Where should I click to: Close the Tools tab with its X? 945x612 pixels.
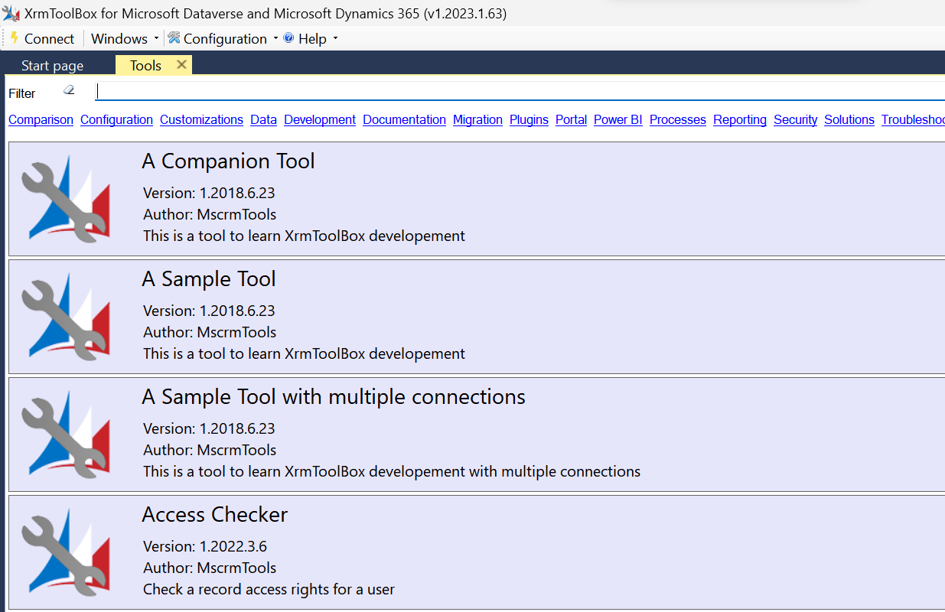point(181,65)
